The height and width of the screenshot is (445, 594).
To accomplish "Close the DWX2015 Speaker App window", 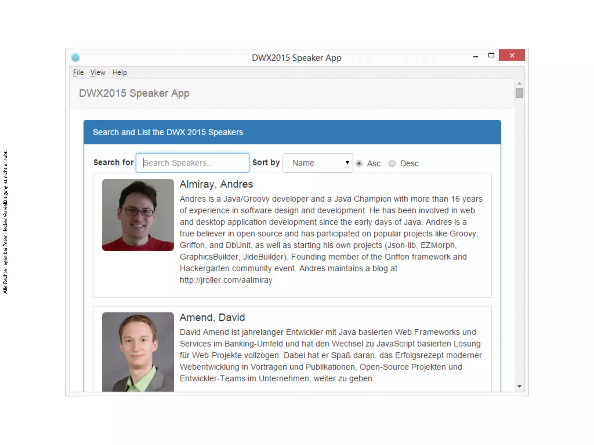I will coord(512,55).
